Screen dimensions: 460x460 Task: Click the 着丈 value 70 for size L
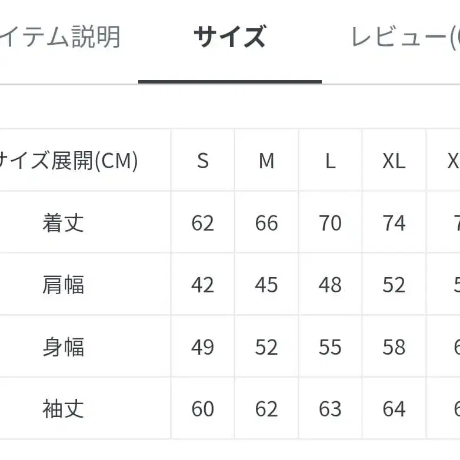pos(330,223)
